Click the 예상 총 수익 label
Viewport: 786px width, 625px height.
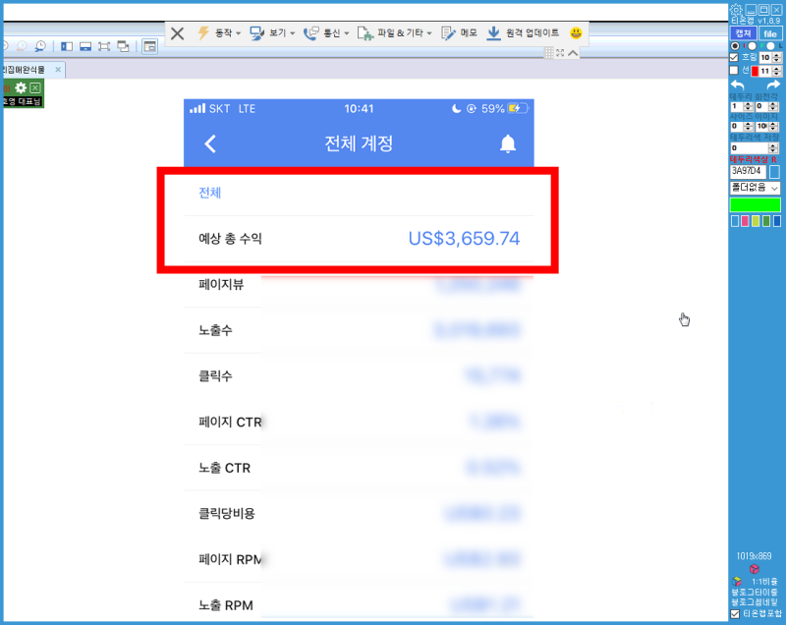tap(230, 239)
